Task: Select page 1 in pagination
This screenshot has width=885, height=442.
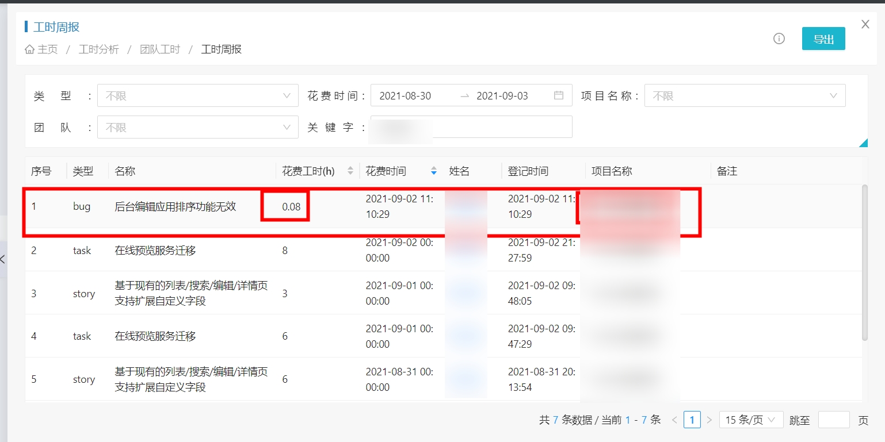Action: point(692,420)
